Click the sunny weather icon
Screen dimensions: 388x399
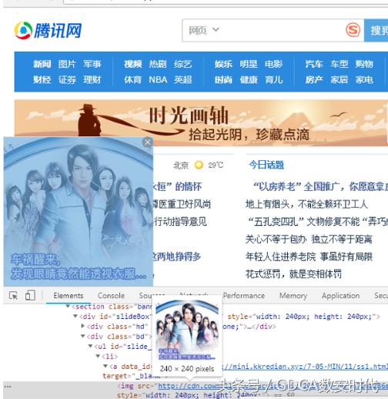click(199, 165)
